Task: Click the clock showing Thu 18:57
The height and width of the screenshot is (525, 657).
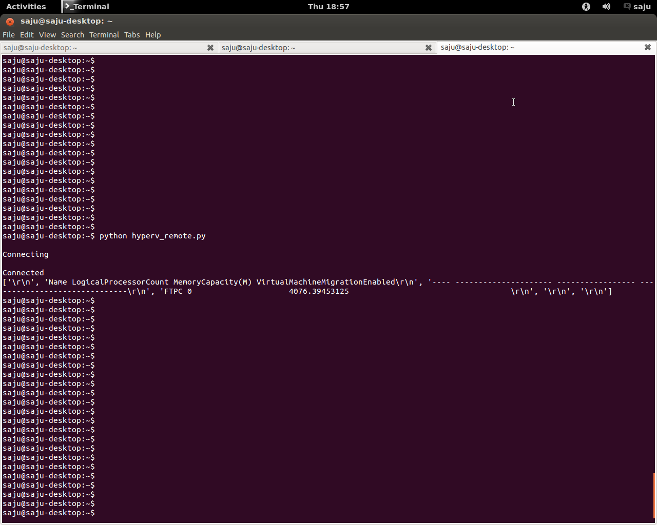Action: pyautogui.click(x=328, y=7)
